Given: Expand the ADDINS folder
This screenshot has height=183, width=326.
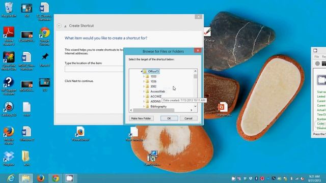Looking at the screenshot, I should pos(144,101).
